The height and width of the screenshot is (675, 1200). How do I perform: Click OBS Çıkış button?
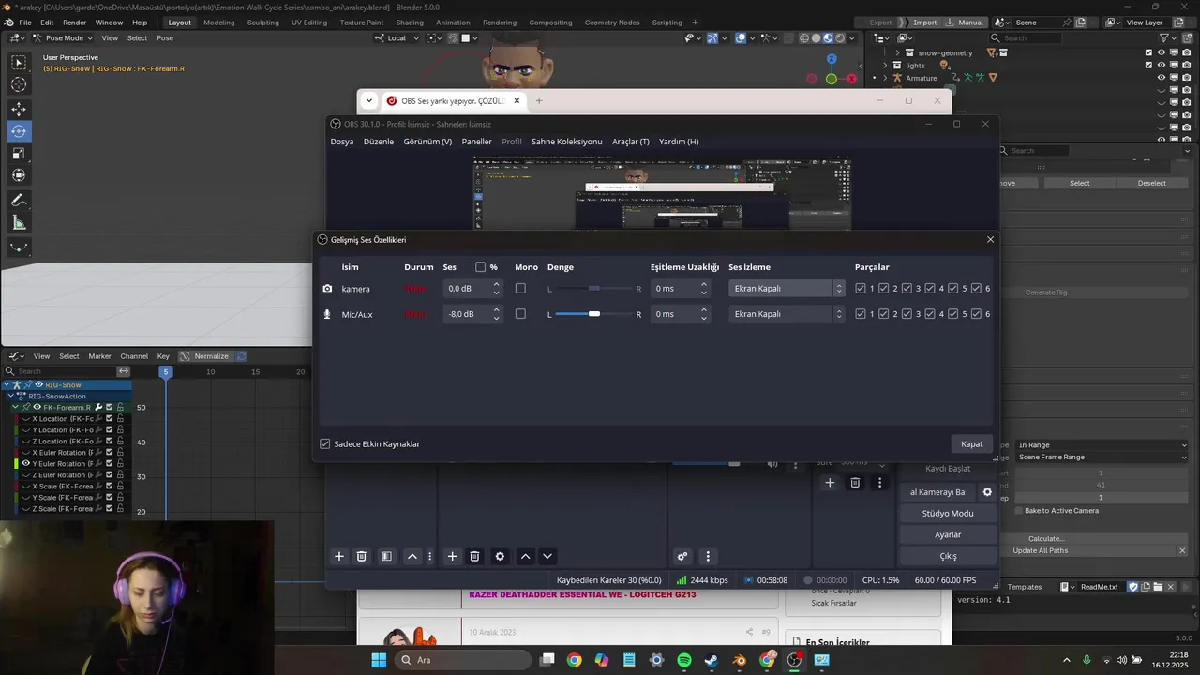click(x=948, y=556)
